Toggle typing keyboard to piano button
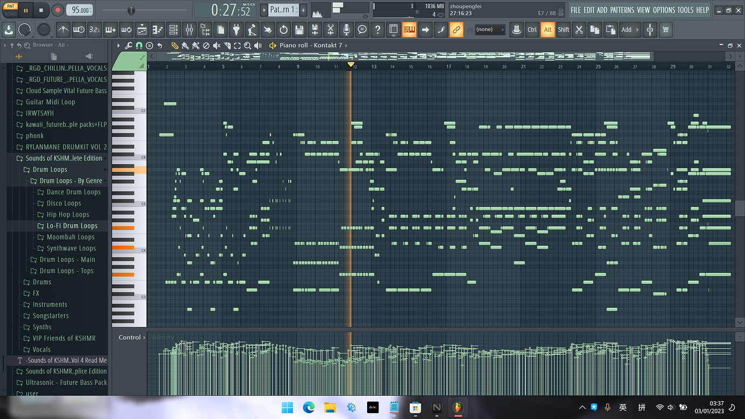This screenshot has width=745, height=419. coord(409,30)
